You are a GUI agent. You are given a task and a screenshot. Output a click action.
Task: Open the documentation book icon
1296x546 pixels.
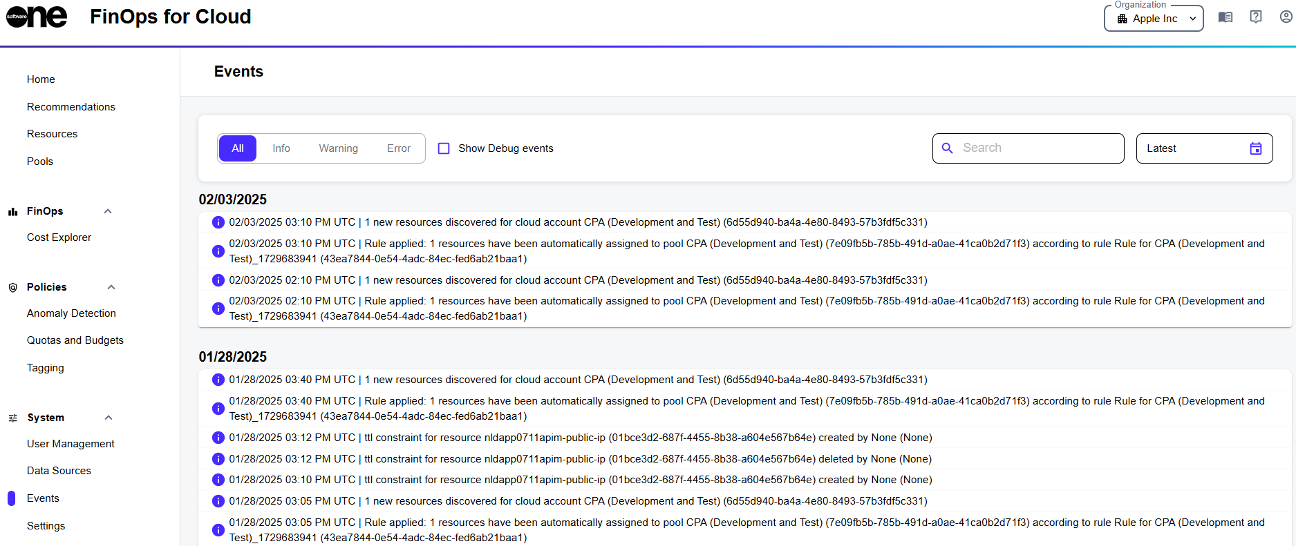1225,17
